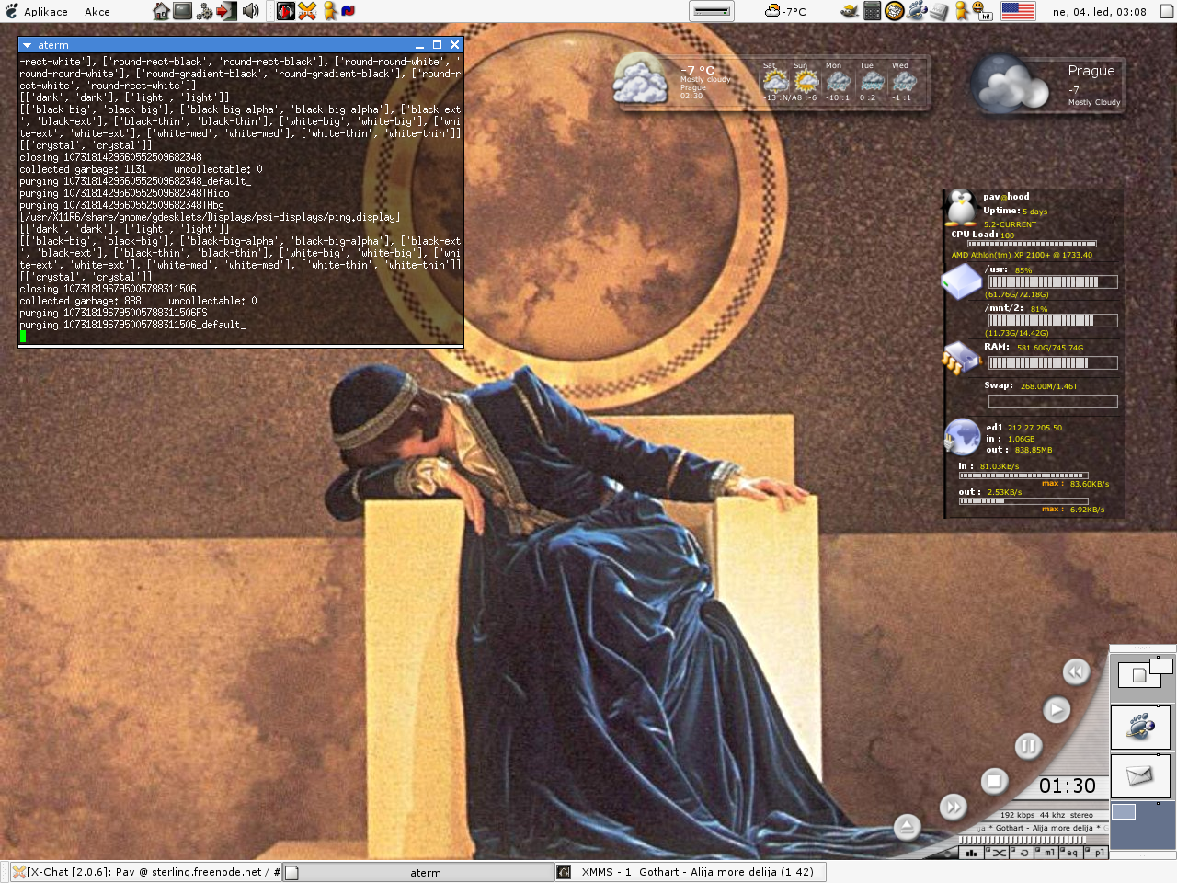
Task: Click the yellow figure launcher beside the X-Chat icon
Action: 329,11
